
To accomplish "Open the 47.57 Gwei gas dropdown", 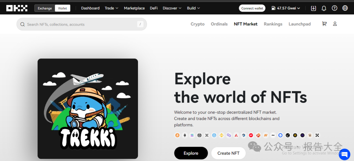I will 286,8.
